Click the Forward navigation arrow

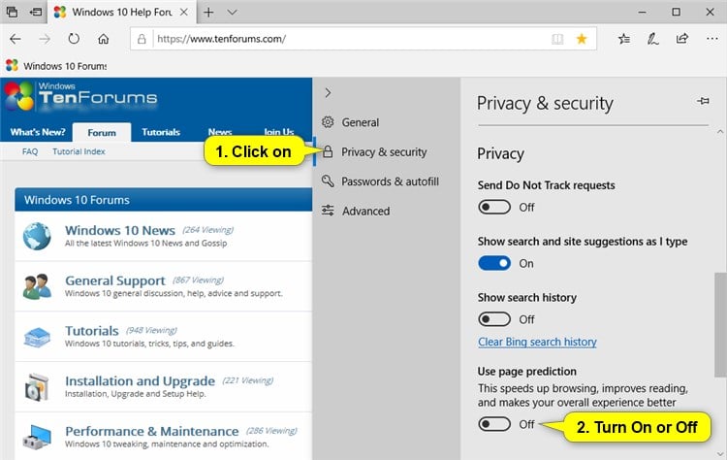click(45, 39)
